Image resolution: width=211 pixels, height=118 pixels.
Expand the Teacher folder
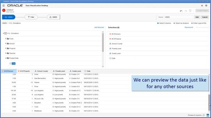click(6, 53)
